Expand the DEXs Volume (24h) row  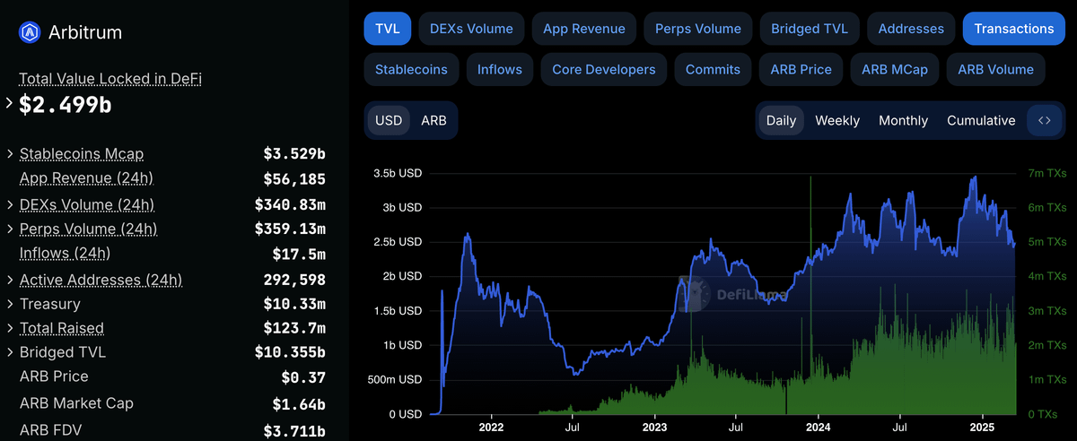[x=9, y=204]
